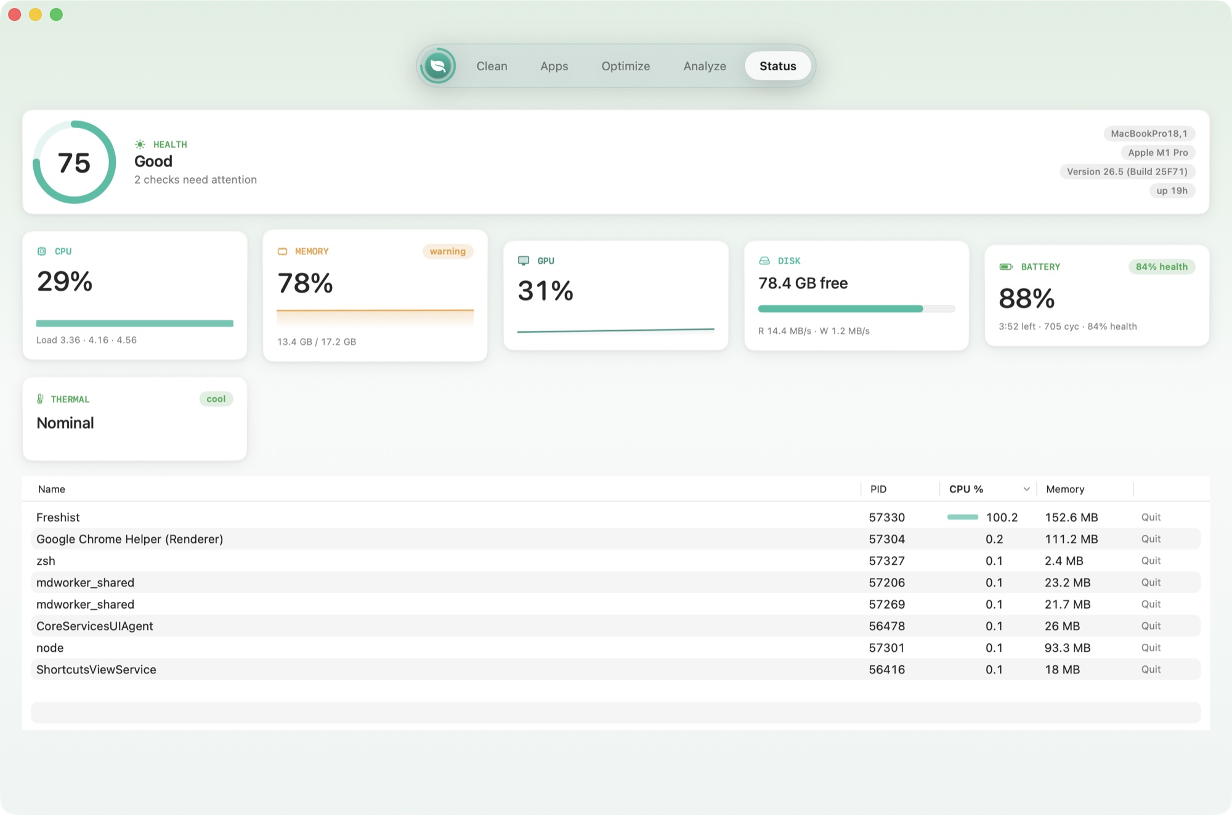Sort processes by PID column

tap(878, 489)
